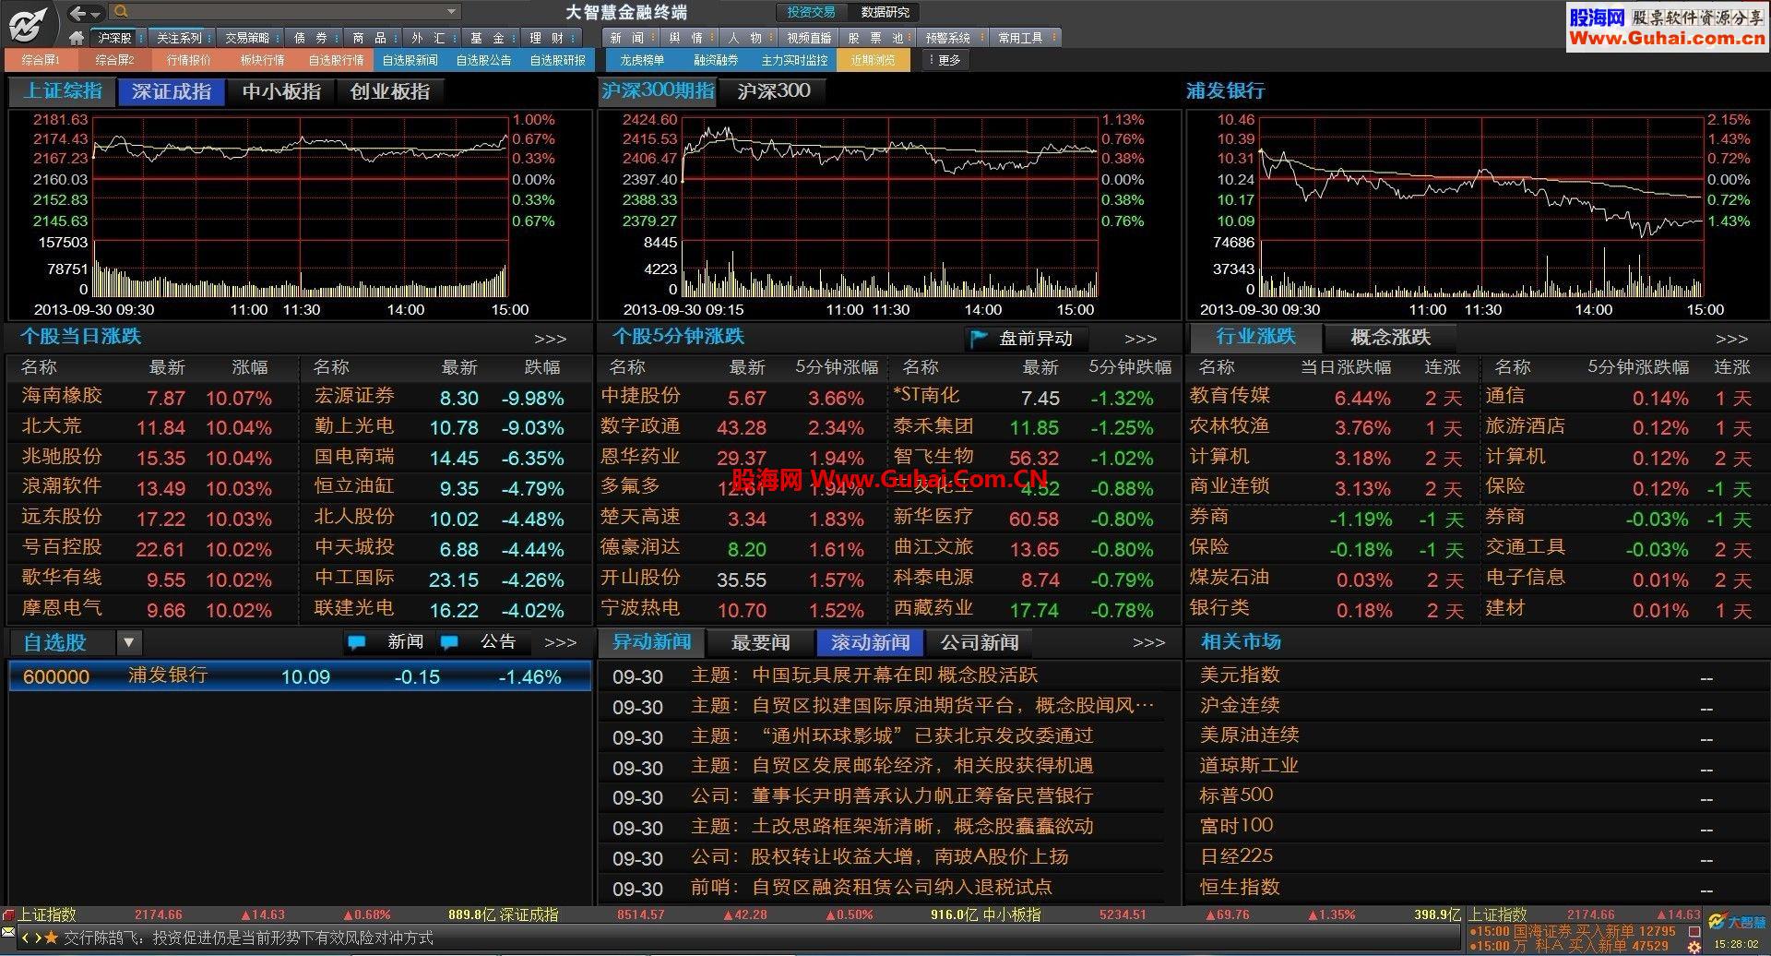Expand the search box dropdown arrow

[451, 12]
